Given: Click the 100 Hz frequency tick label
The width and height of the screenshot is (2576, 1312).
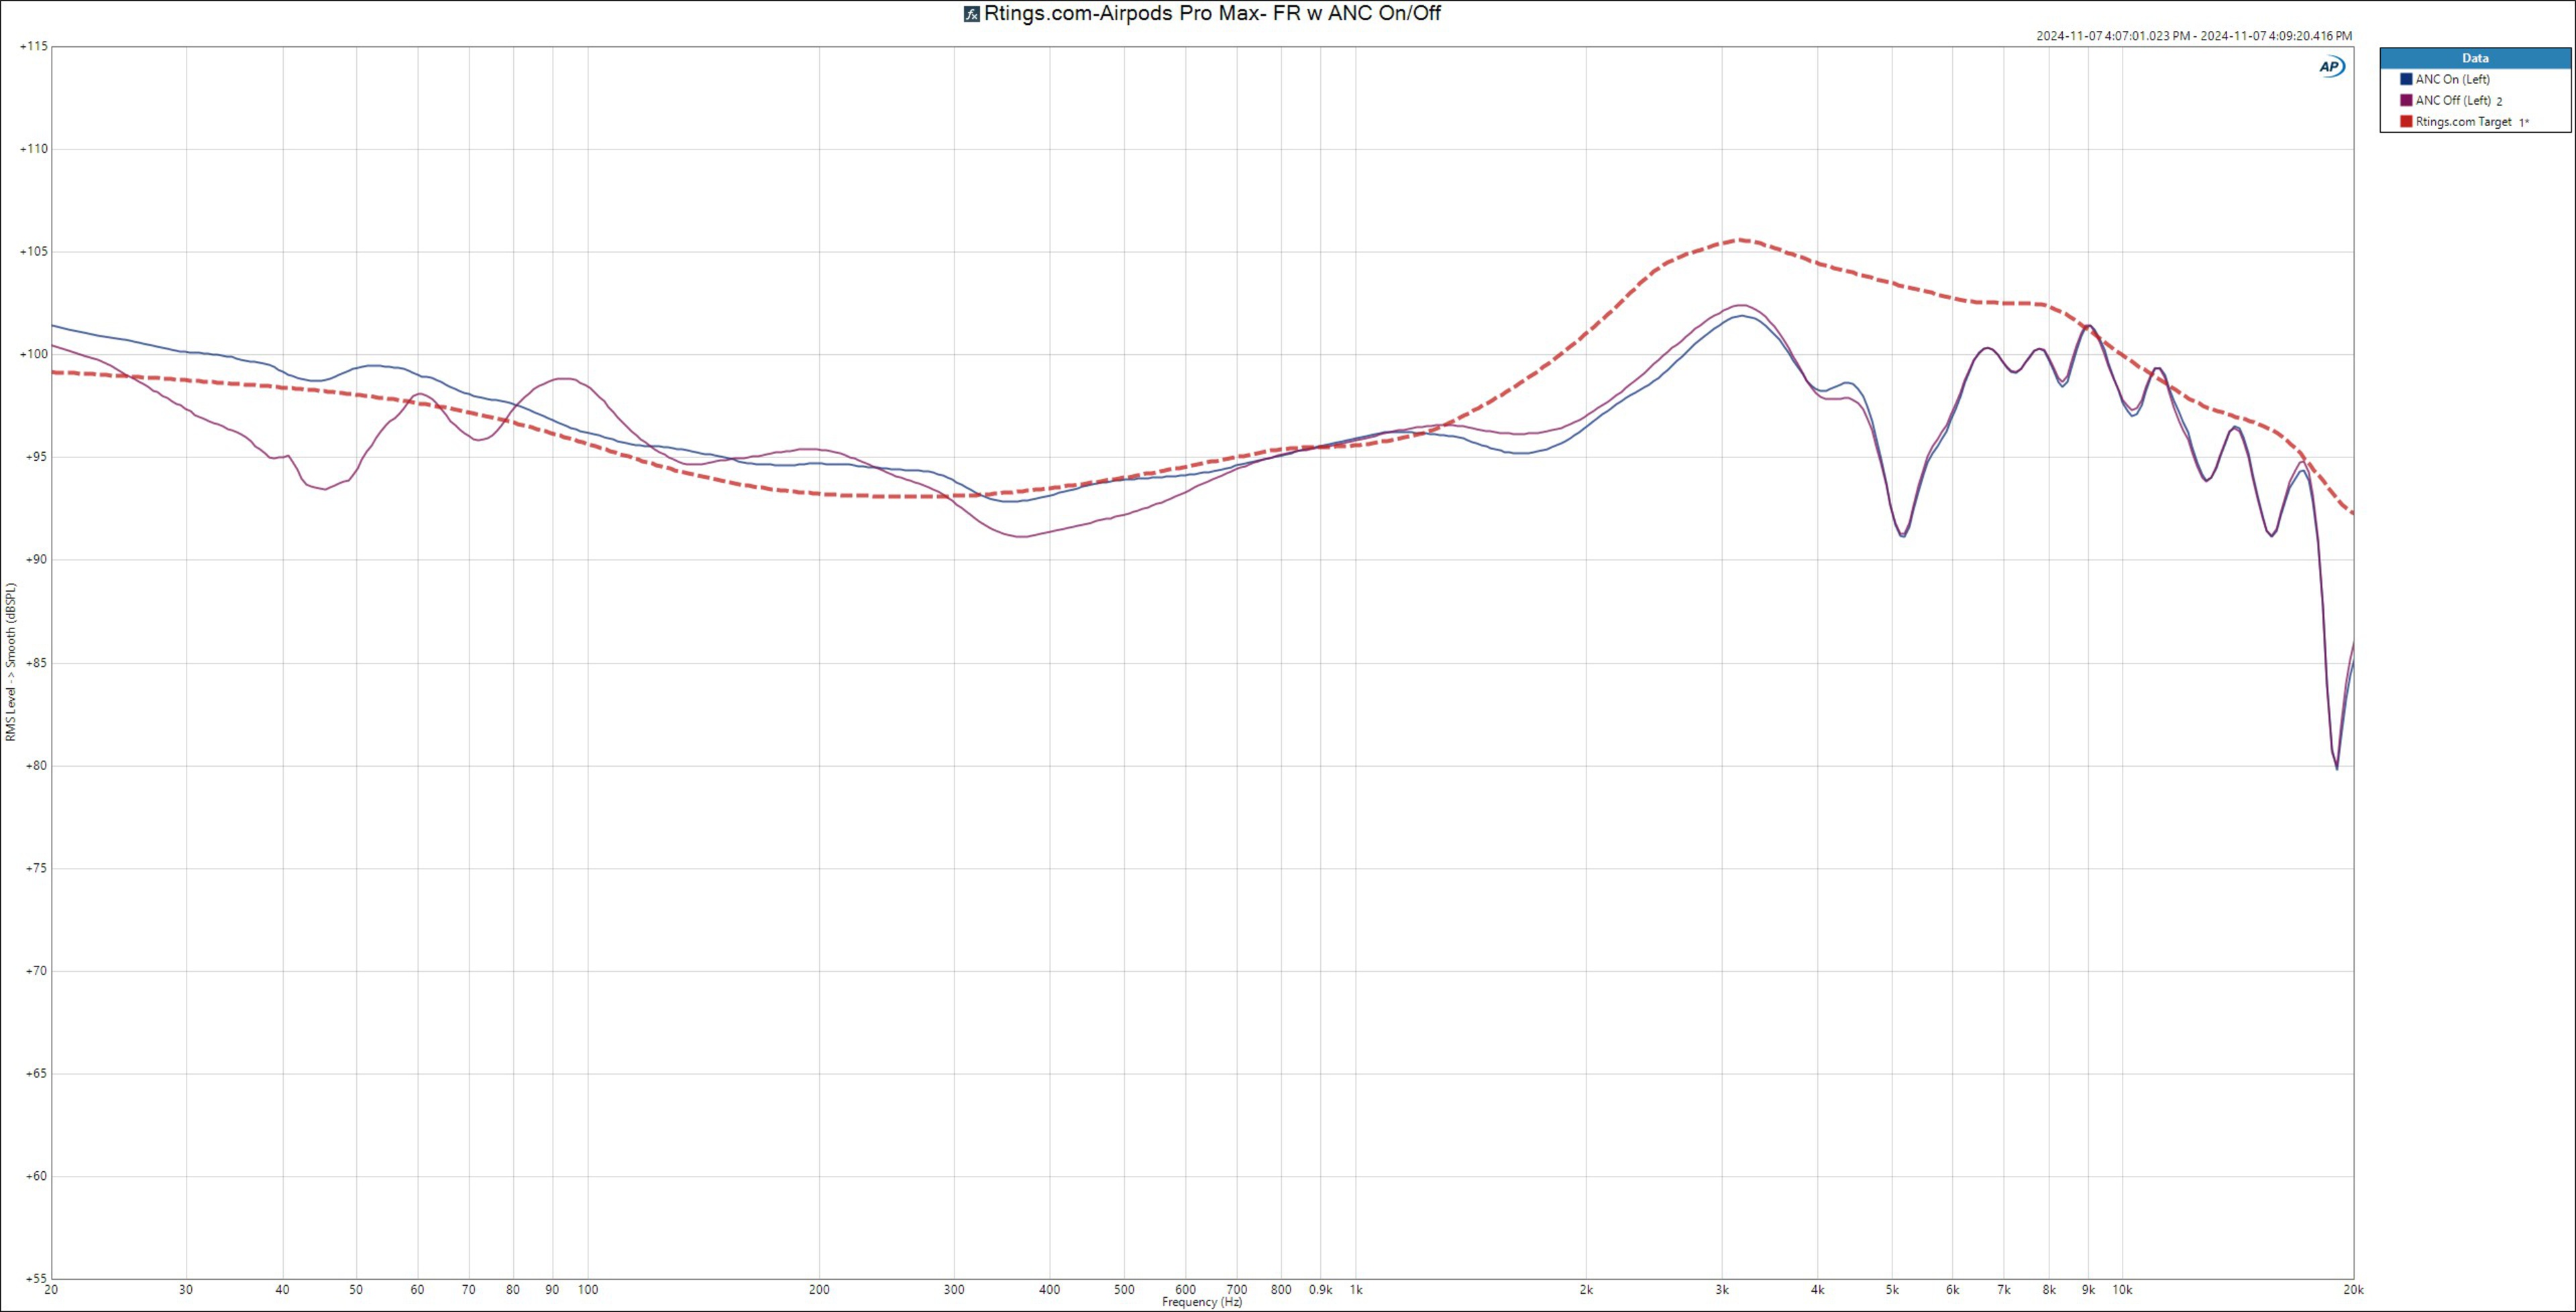Looking at the screenshot, I should [x=587, y=1290].
